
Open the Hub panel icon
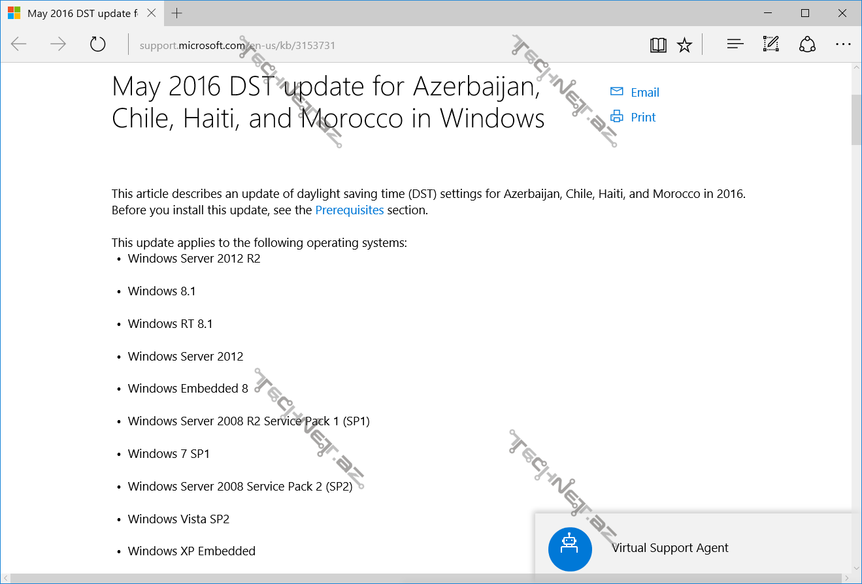click(x=735, y=44)
